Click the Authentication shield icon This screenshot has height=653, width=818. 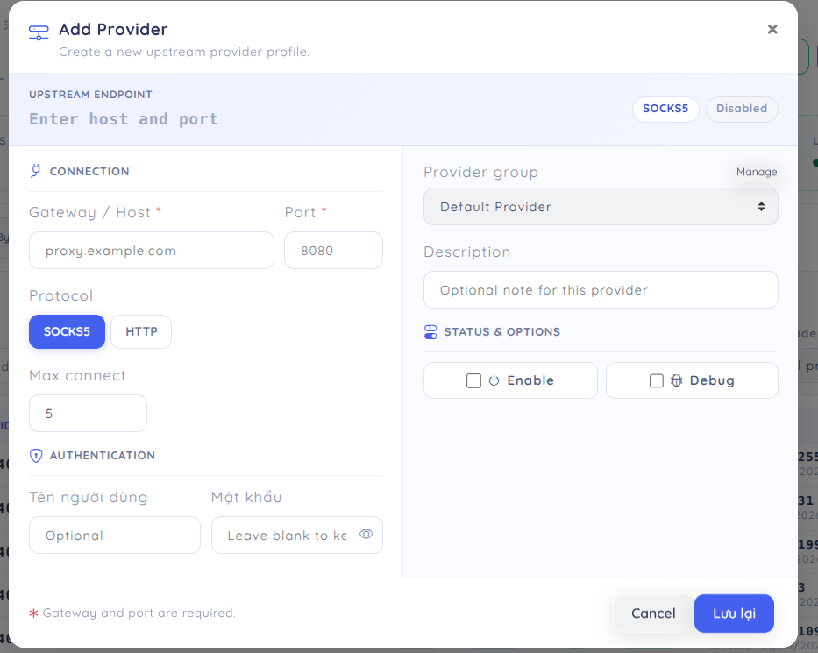point(35,455)
